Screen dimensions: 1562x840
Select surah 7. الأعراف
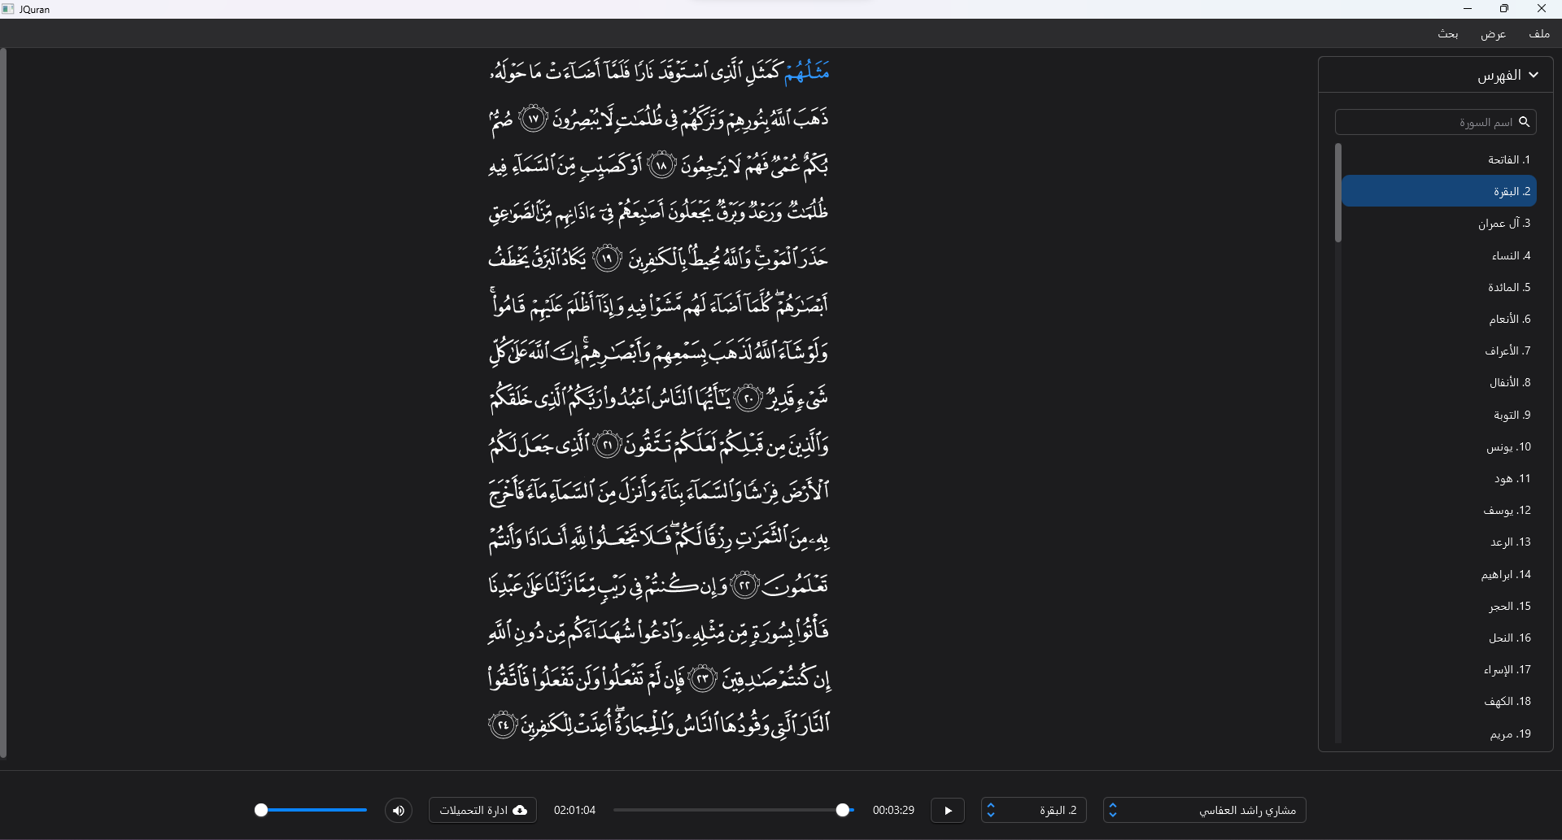1438,350
